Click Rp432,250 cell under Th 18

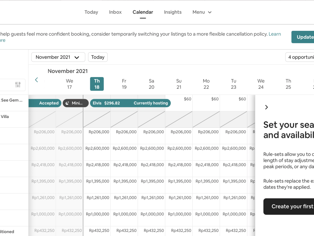click(97, 231)
